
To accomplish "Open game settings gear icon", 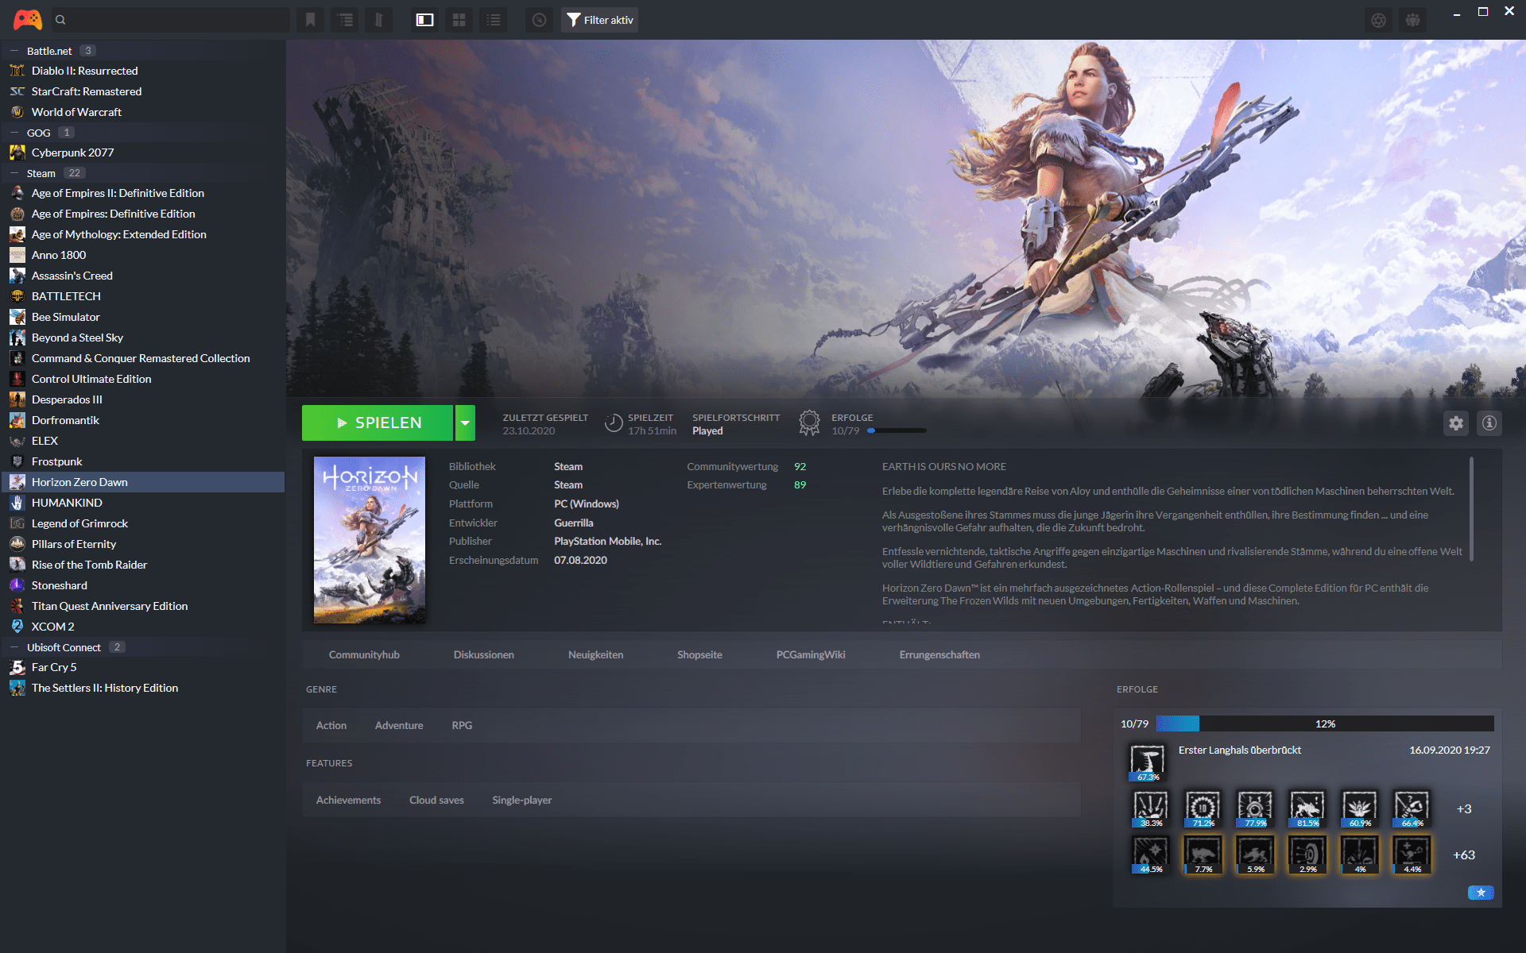I will click(x=1456, y=423).
